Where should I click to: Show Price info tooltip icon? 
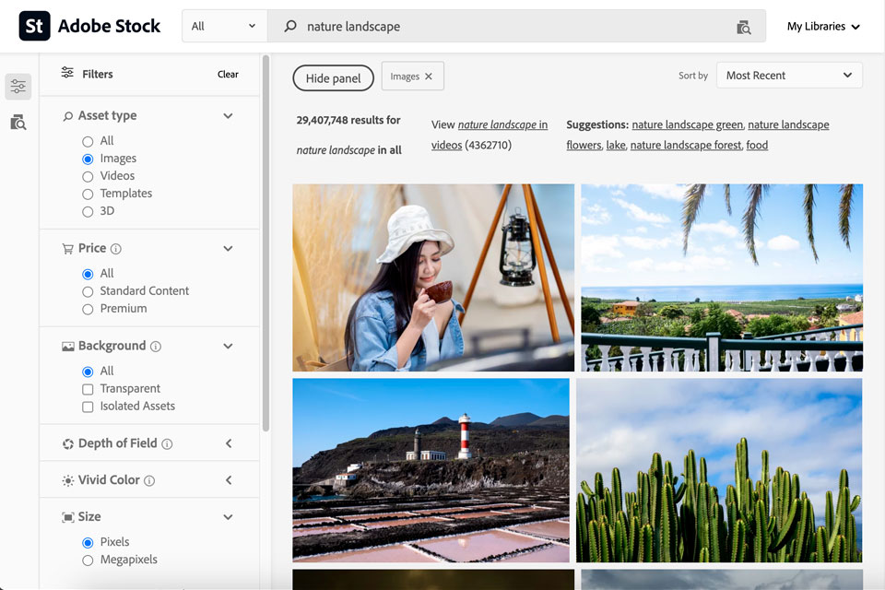pyautogui.click(x=116, y=249)
